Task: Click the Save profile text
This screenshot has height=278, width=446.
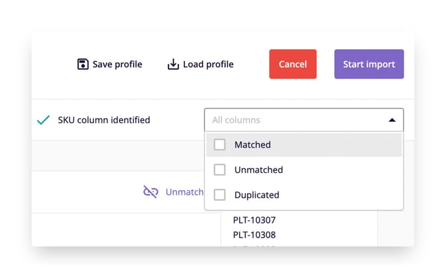Action: [117, 65]
